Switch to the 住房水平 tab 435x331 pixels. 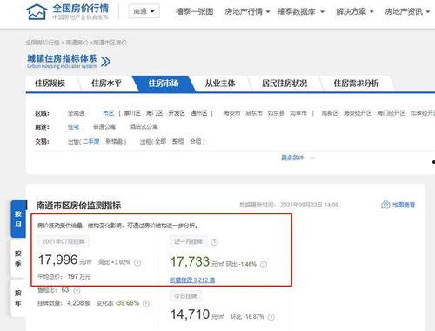107,84
